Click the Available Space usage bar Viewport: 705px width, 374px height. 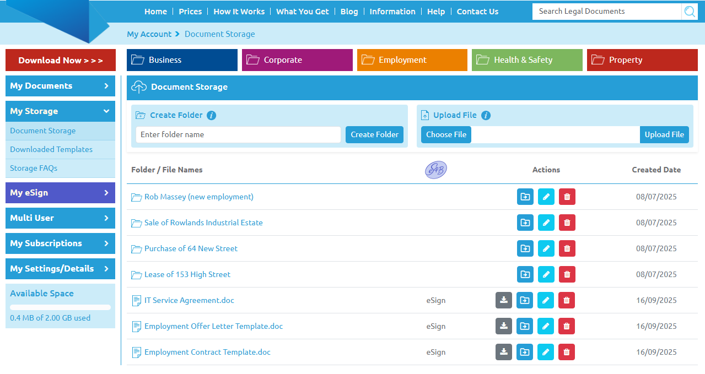point(60,307)
